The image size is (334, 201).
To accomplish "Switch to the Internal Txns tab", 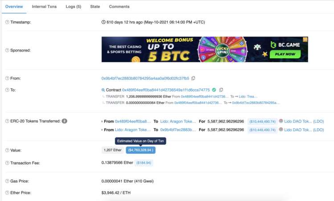I will [45, 7].
